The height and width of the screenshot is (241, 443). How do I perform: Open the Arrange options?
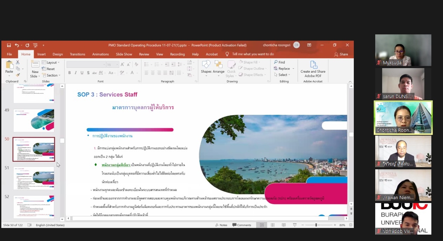tap(218, 68)
